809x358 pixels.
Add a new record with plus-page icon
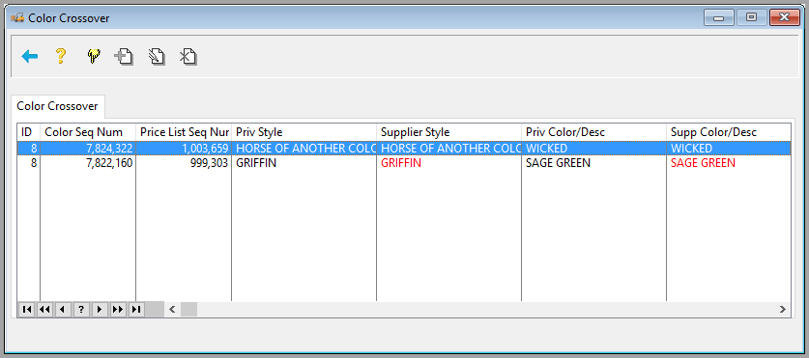(x=124, y=56)
